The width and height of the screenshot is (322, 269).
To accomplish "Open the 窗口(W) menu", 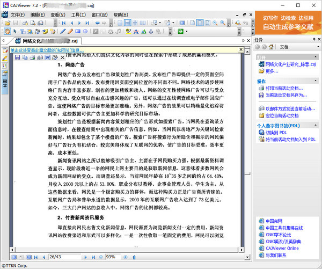I will coord(99,15).
